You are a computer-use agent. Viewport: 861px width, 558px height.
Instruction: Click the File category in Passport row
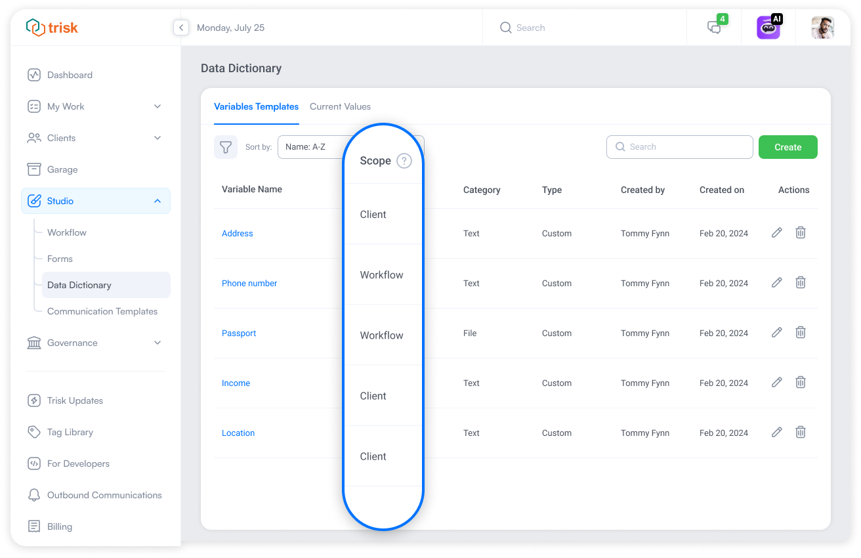[470, 333]
